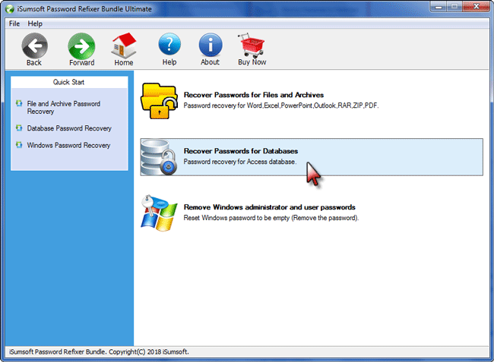This screenshot has width=494, height=362.
Task: Open Help using the question mark icon
Action: coord(169,46)
